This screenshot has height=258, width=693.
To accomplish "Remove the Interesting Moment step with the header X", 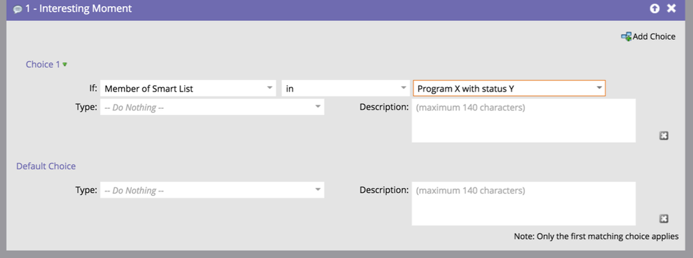I will tap(671, 8).
